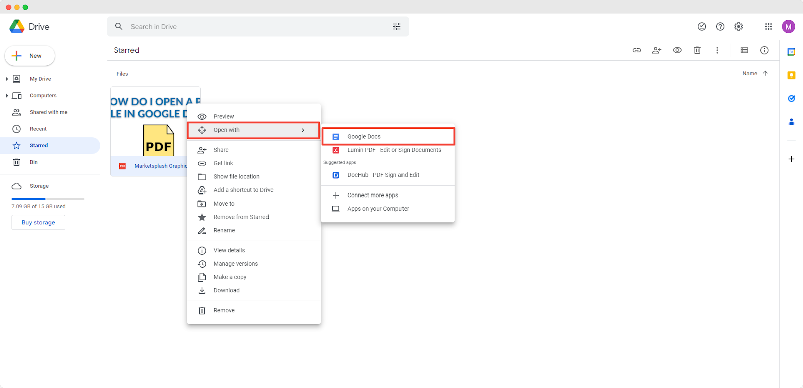Open Google Calendar side panel icon

point(791,52)
